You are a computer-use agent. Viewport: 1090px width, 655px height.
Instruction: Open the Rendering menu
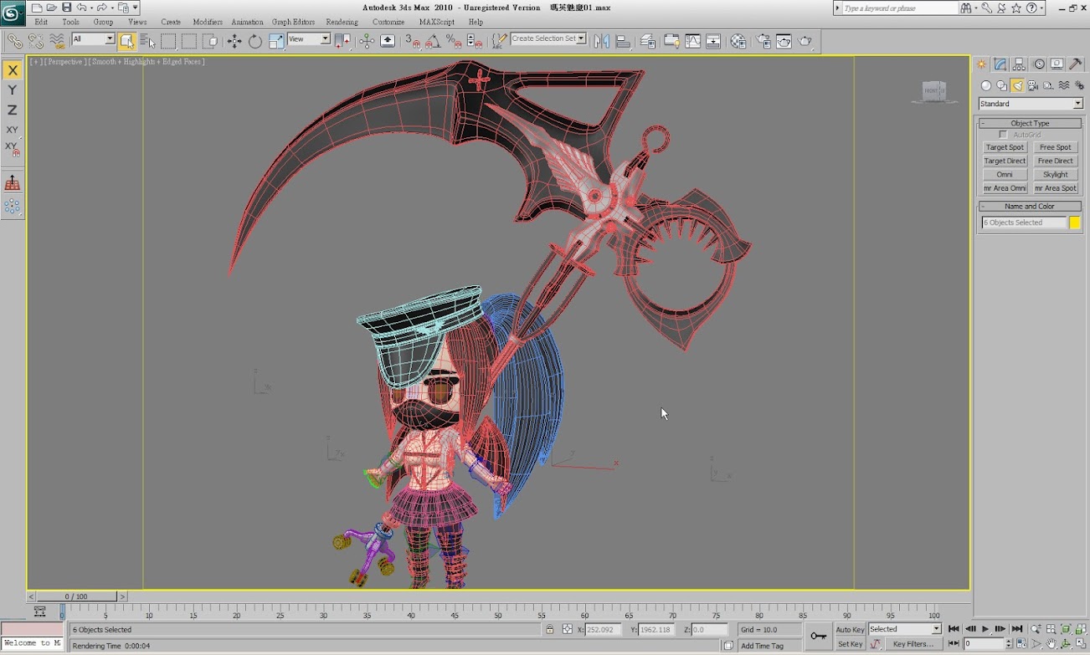pos(342,22)
